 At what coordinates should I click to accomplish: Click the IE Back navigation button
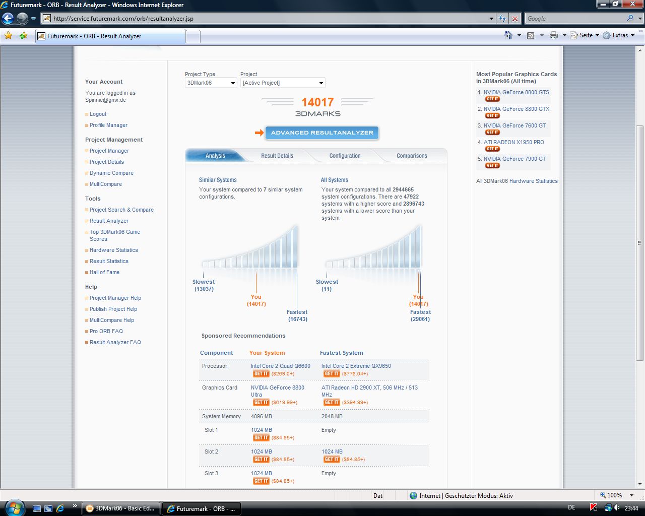point(8,19)
